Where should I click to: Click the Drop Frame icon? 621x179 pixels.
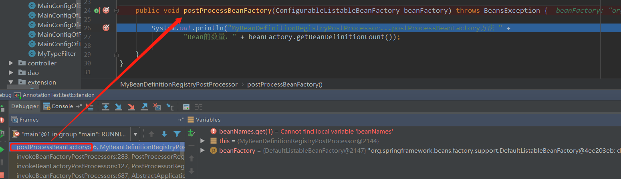pyautogui.click(x=157, y=106)
